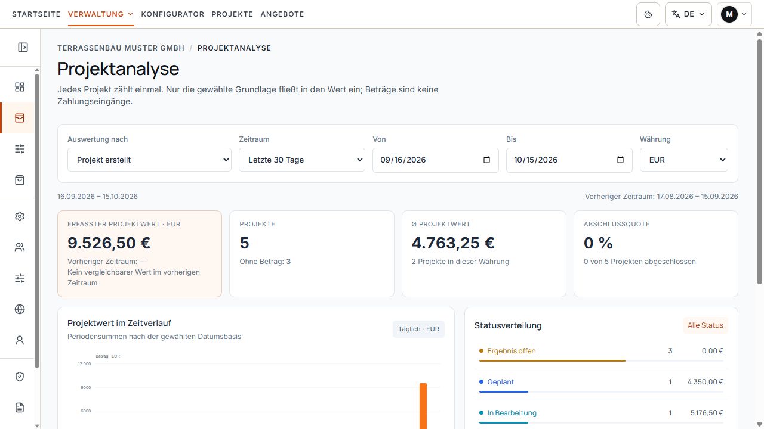Image resolution: width=764 pixels, height=429 pixels.
Task: Click the Erfasster Projektwert card
Action: coord(140,254)
